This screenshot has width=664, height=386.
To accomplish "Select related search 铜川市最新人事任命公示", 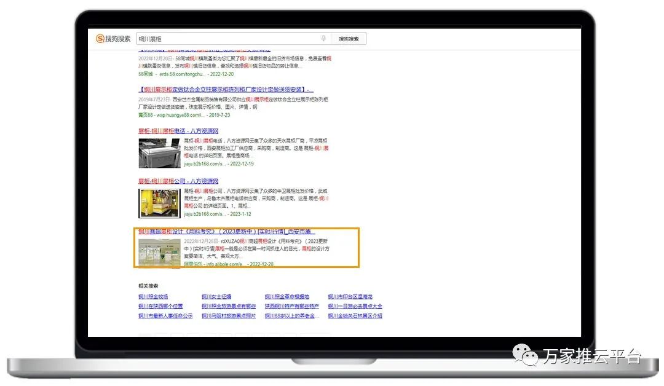I will click(x=165, y=316).
